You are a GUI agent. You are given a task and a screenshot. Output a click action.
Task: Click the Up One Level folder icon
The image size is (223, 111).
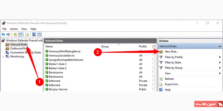click(x=15, y=34)
